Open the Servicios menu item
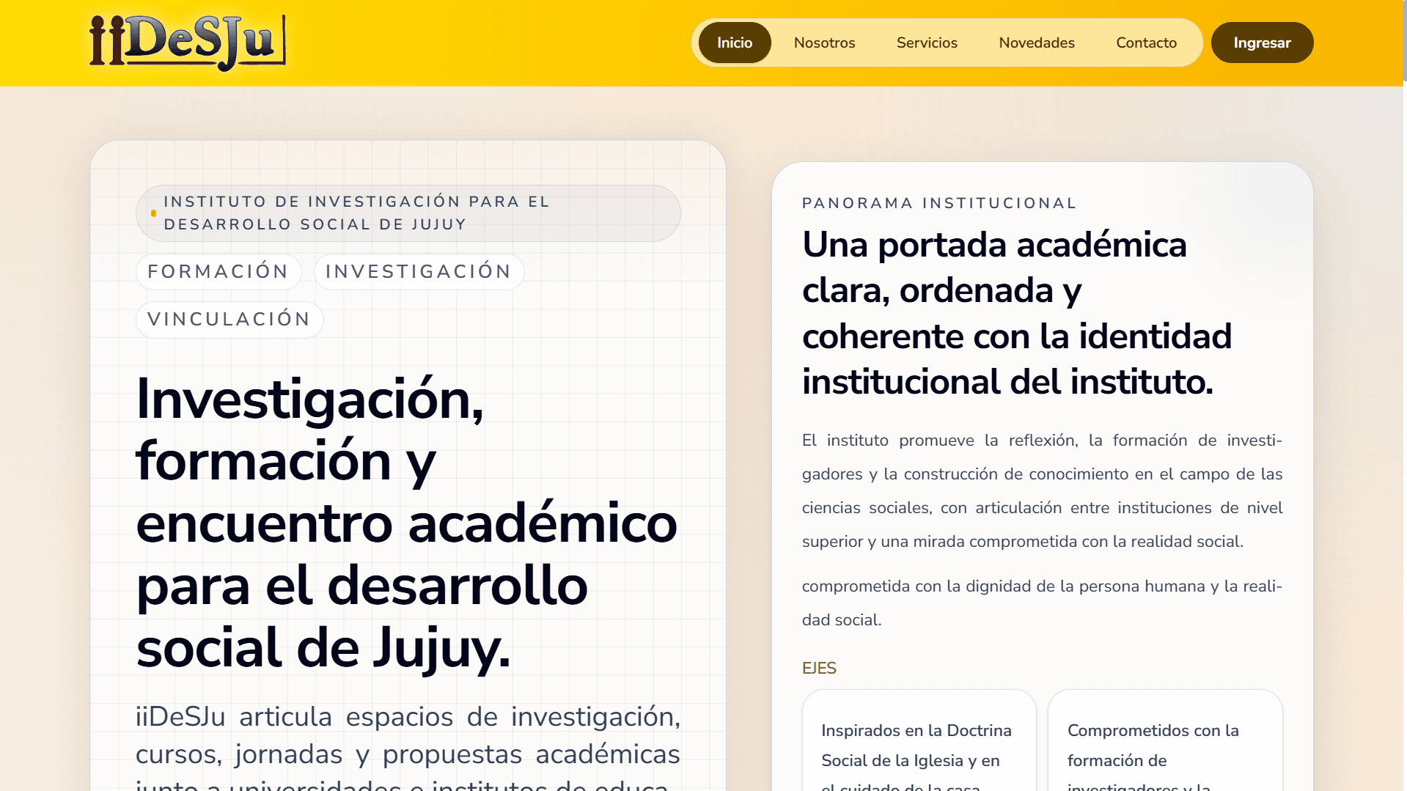Image resolution: width=1407 pixels, height=791 pixels. pos(927,43)
